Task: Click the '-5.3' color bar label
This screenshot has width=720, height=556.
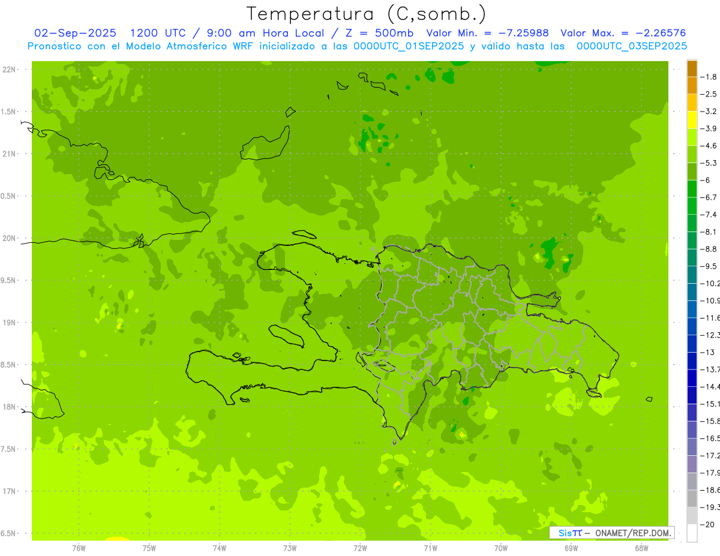Action: click(709, 163)
